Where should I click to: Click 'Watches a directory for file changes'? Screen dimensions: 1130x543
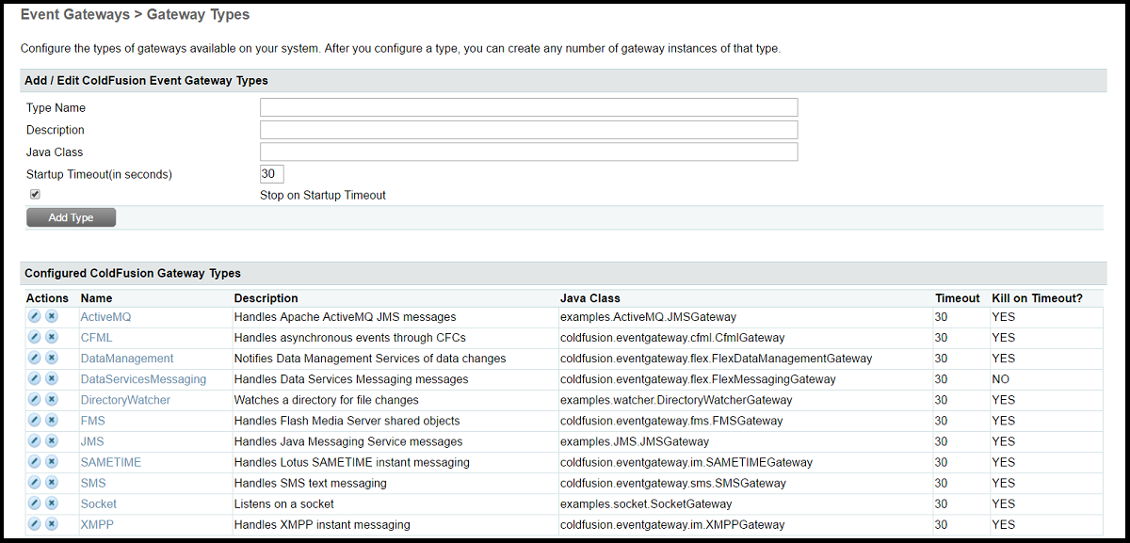coord(326,400)
